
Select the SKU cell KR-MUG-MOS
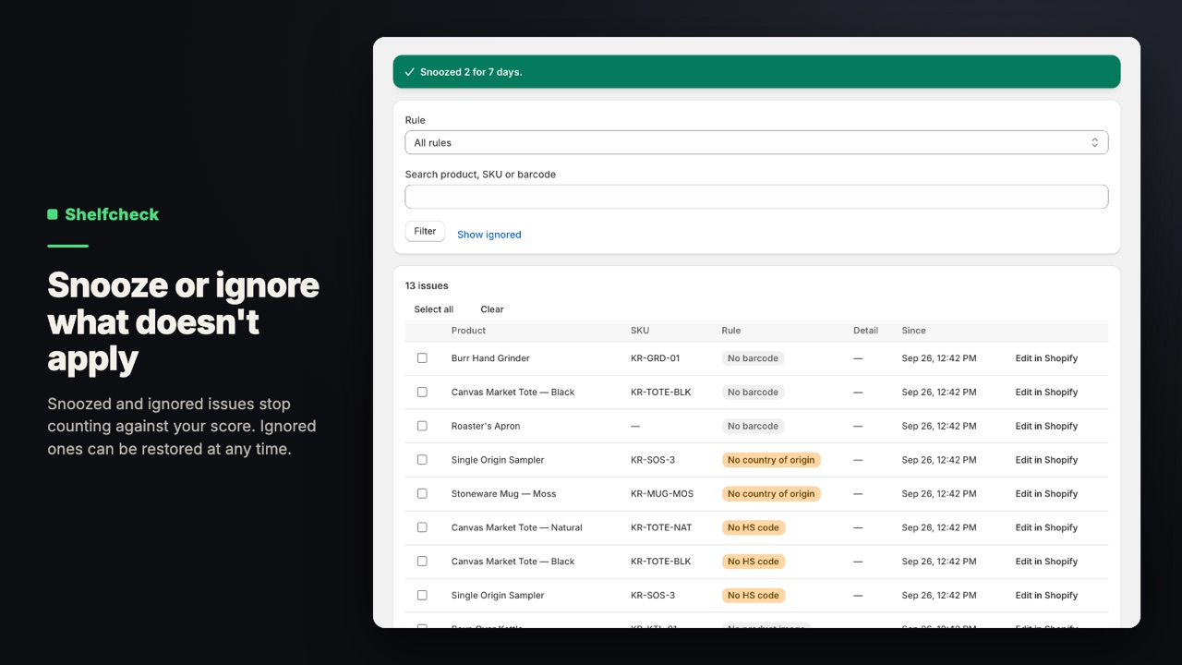(x=662, y=494)
